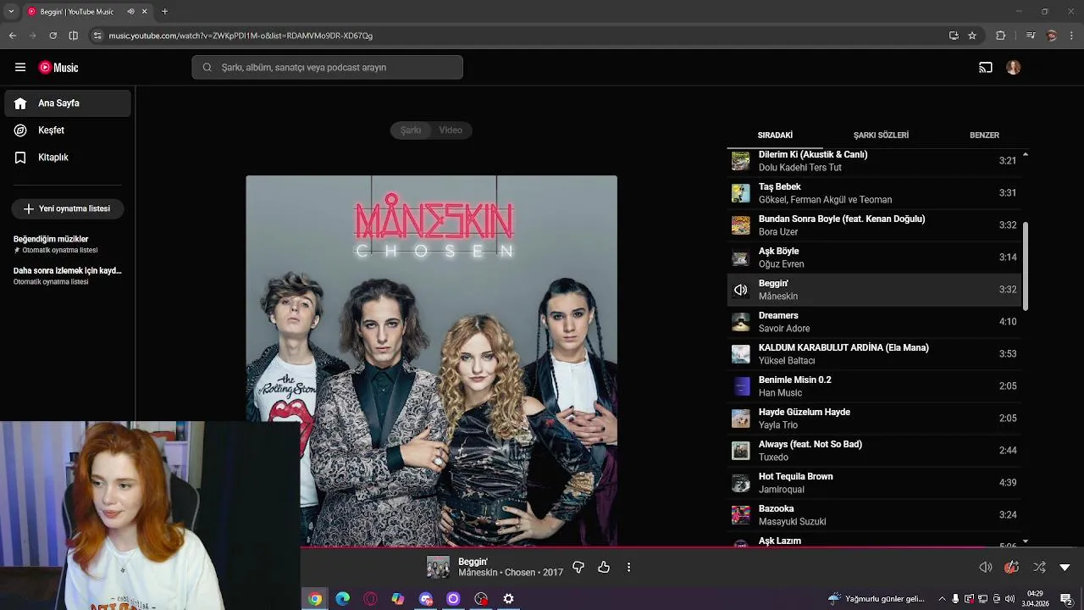
Task: Open the ŞARKI SÖZLERİ tab
Action: [x=881, y=135]
